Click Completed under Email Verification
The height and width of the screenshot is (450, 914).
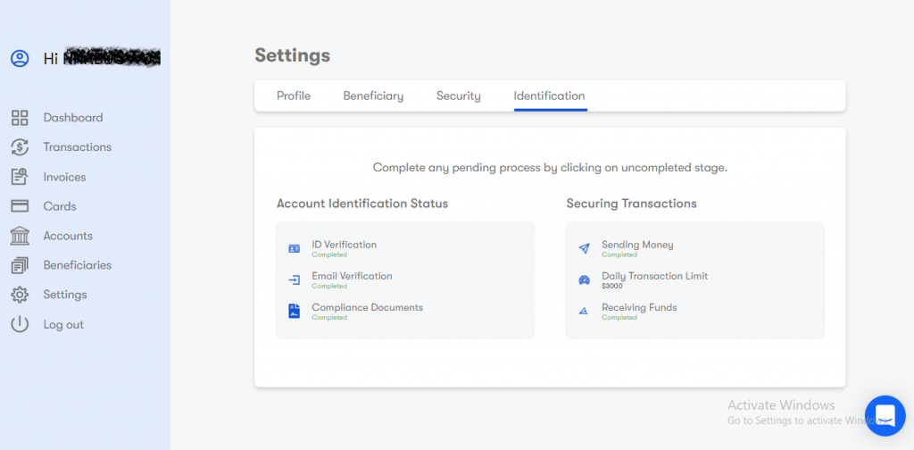[329, 287]
